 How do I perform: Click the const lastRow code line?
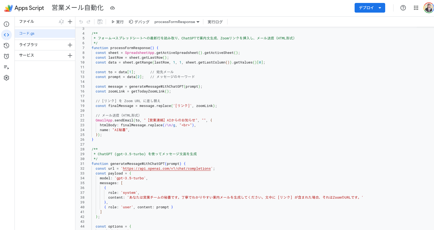click(x=132, y=58)
